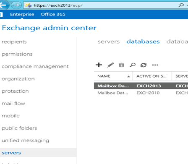Open organization section
188x164 pixels.
coord(18,79)
